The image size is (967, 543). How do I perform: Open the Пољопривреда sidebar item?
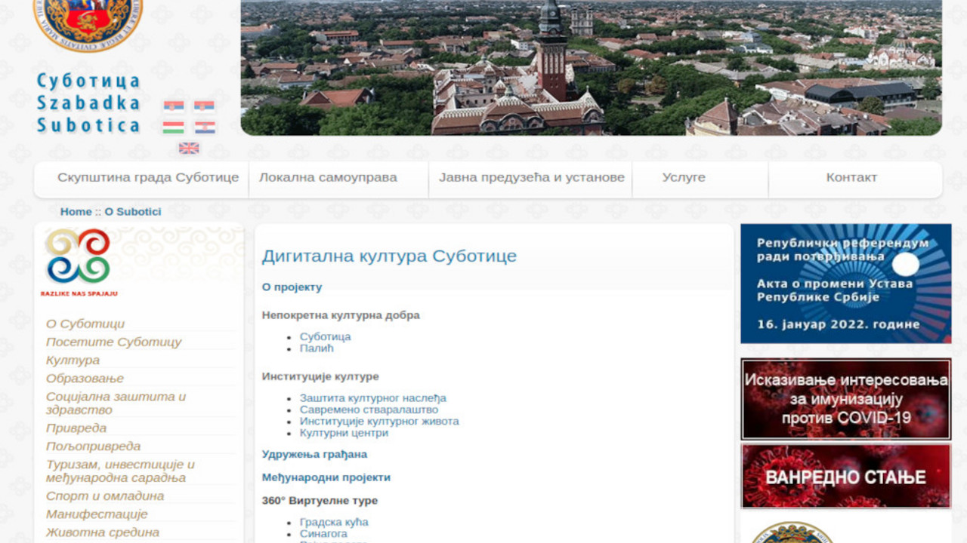pyautogui.click(x=93, y=446)
